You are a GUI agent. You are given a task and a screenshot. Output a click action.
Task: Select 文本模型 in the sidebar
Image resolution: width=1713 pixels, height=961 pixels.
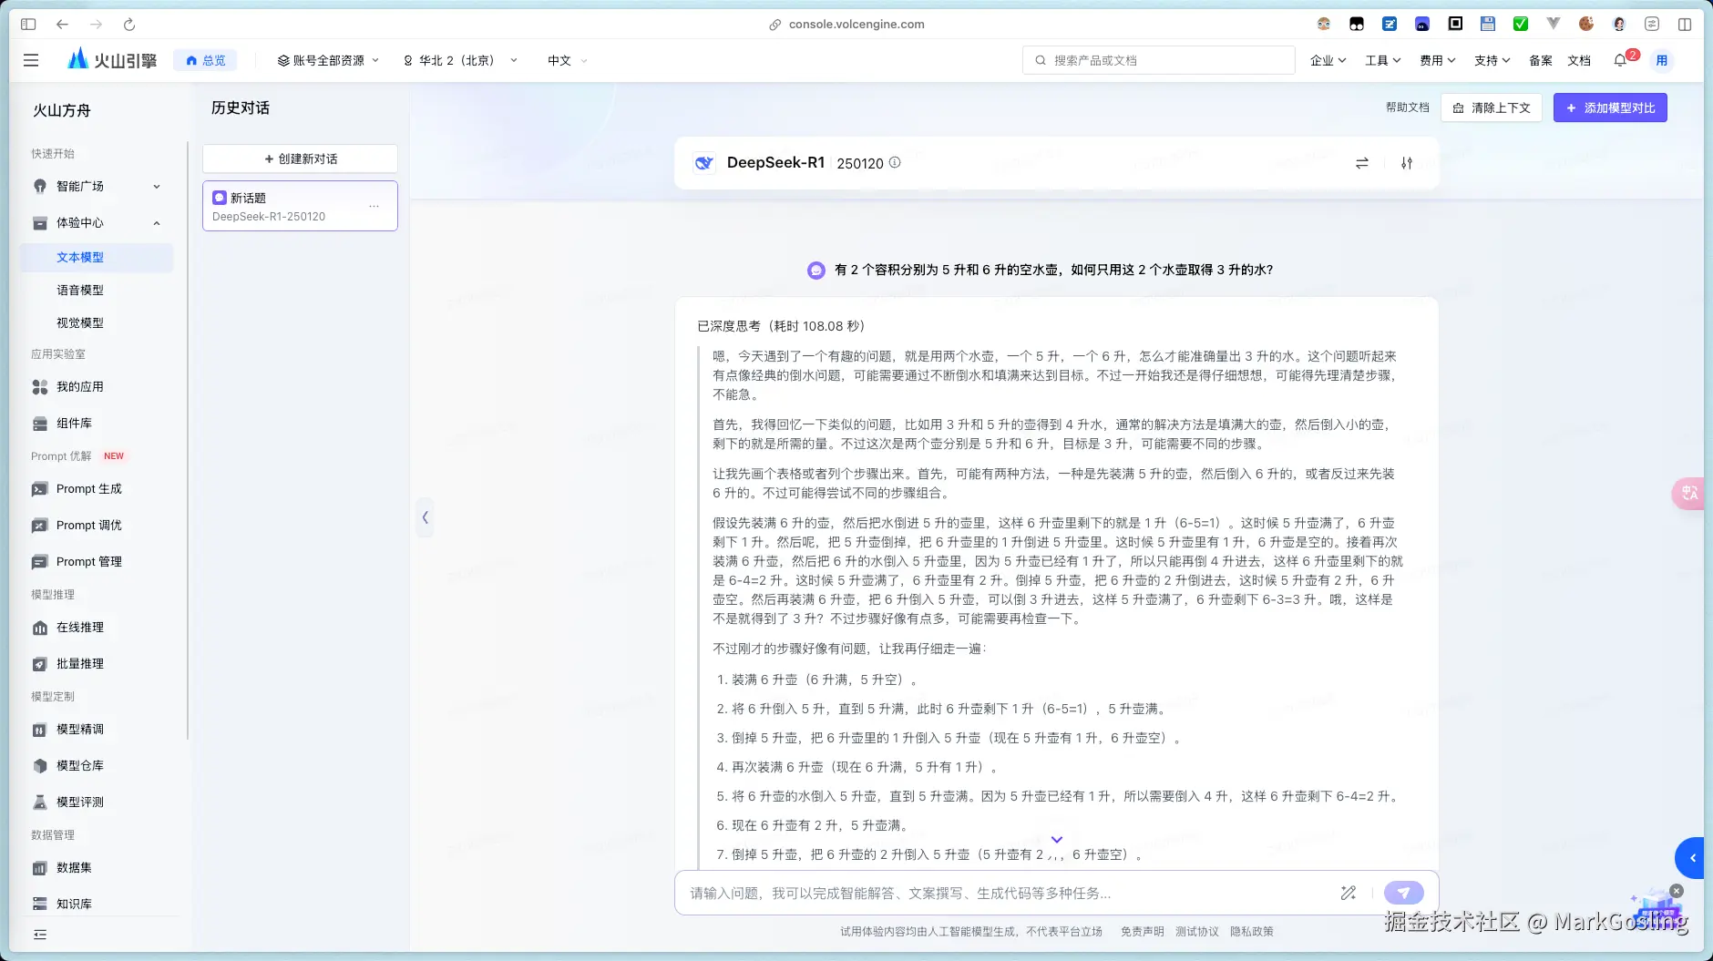click(97, 257)
